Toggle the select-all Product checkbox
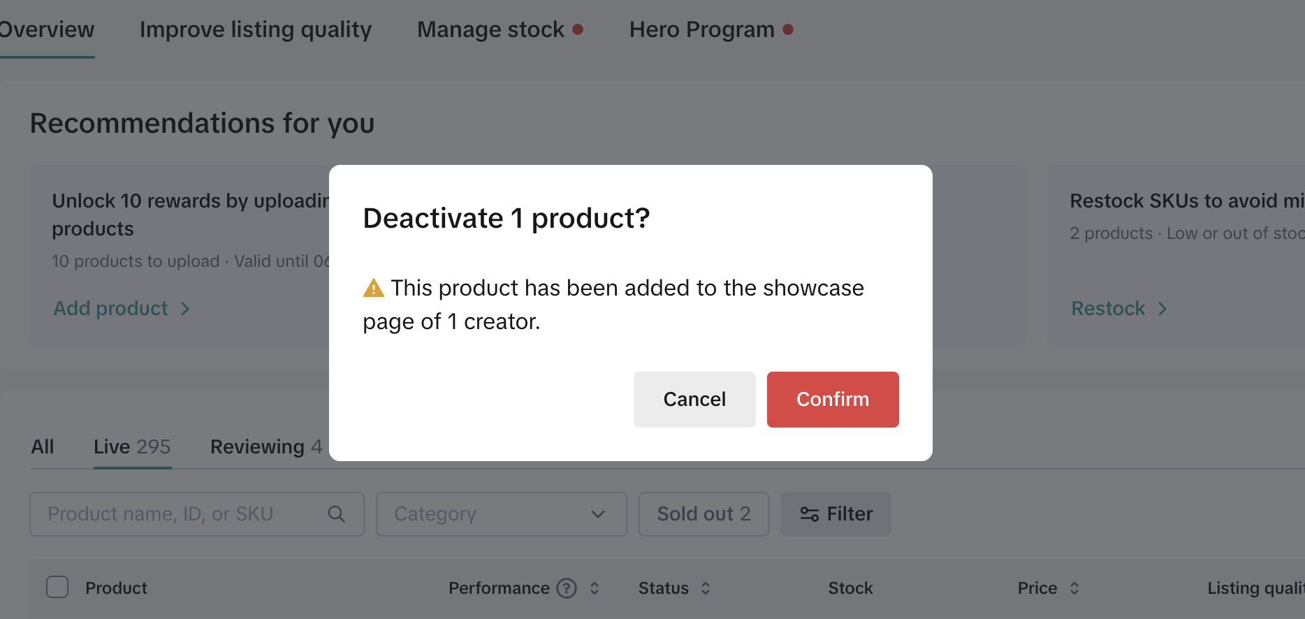This screenshot has width=1305, height=619. click(57, 587)
